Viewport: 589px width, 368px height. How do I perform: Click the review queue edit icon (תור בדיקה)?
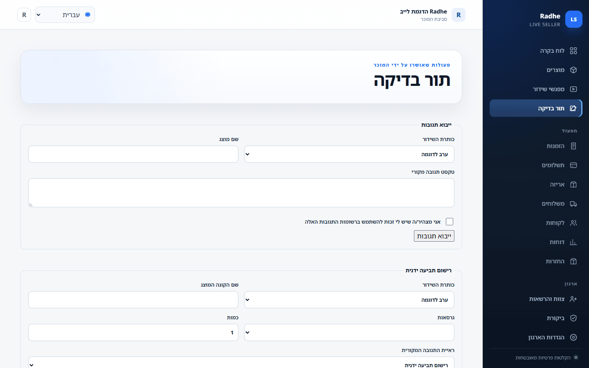(573, 108)
